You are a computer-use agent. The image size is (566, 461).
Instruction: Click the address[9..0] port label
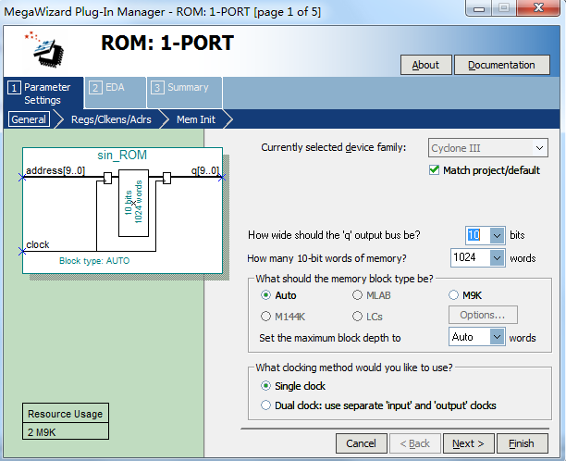[55, 170]
